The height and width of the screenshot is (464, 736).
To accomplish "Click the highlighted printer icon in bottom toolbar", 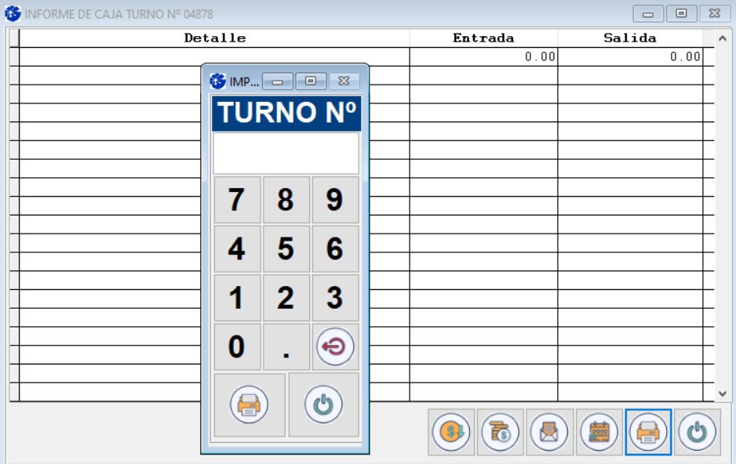I will (x=648, y=432).
